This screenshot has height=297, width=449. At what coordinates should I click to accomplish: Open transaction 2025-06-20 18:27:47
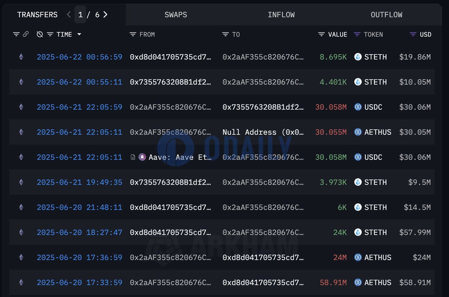pyautogui.click(x=79, y=232)
